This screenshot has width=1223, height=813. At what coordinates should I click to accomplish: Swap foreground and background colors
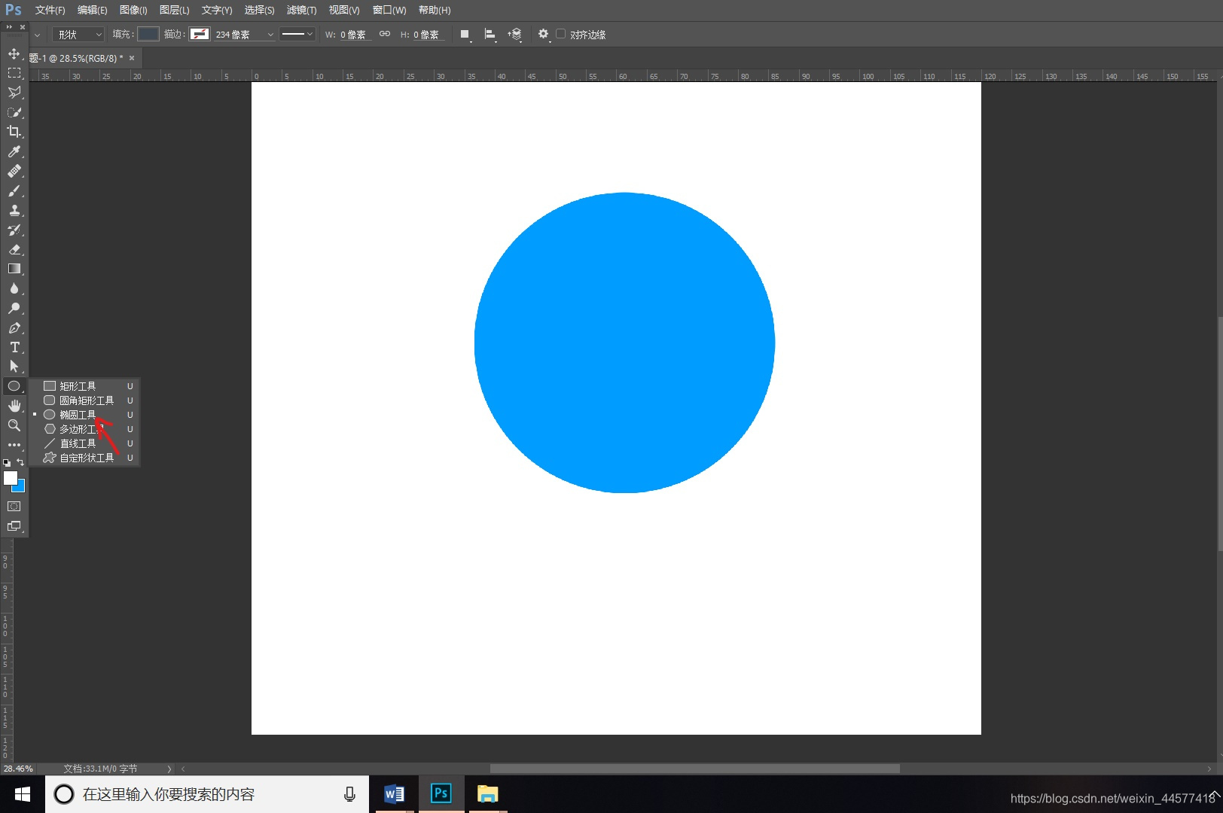click(20, 462)
